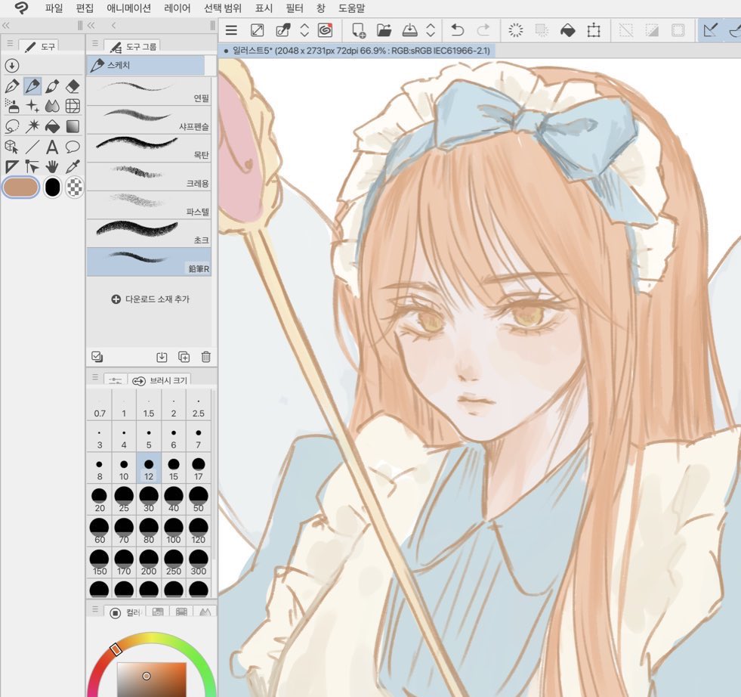Open the 파일 menu
The height and width of the screenshot is (697, 741).
click(54, 8)
